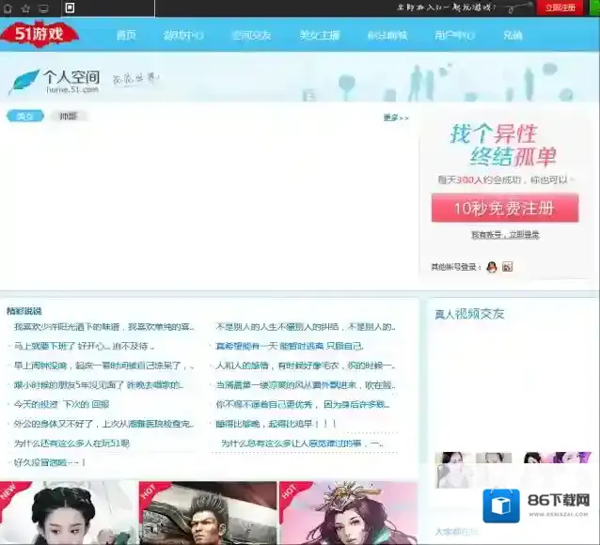Open post 早上闹钟没响

(x=103, y=366)
